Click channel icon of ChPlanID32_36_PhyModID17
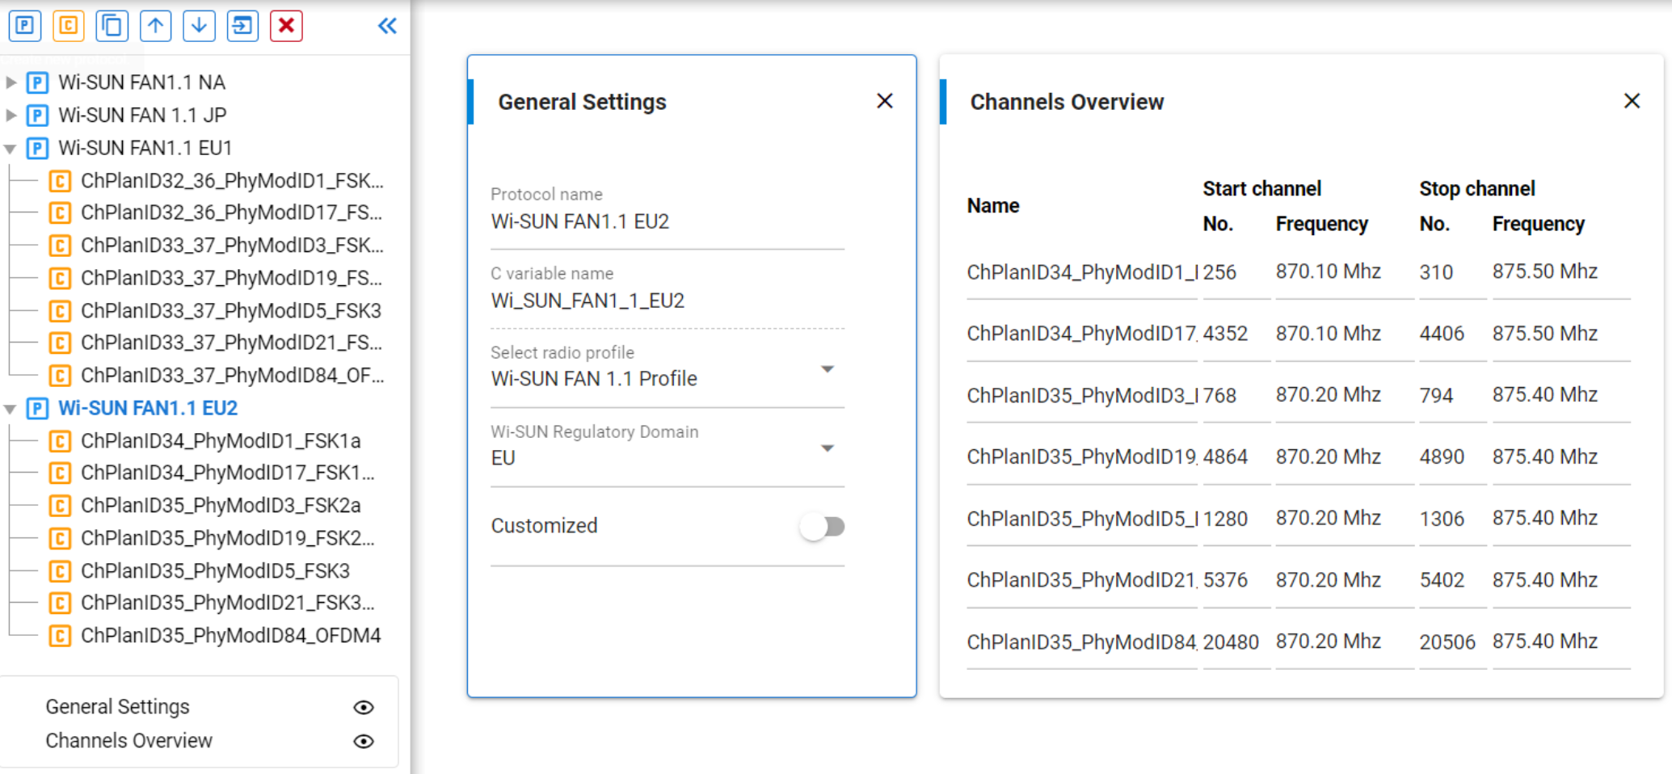The image size is (1672, 774). click(x=60, y=212)
